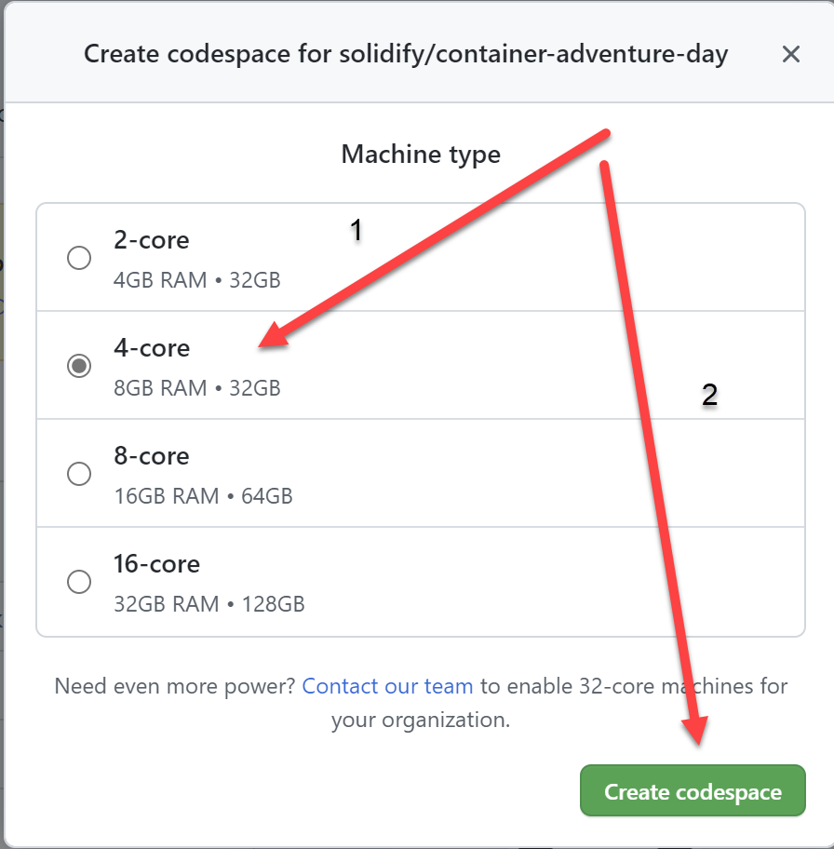Select the 16-core radio button
Screen dimensions: 834x849
coord(79,582)
